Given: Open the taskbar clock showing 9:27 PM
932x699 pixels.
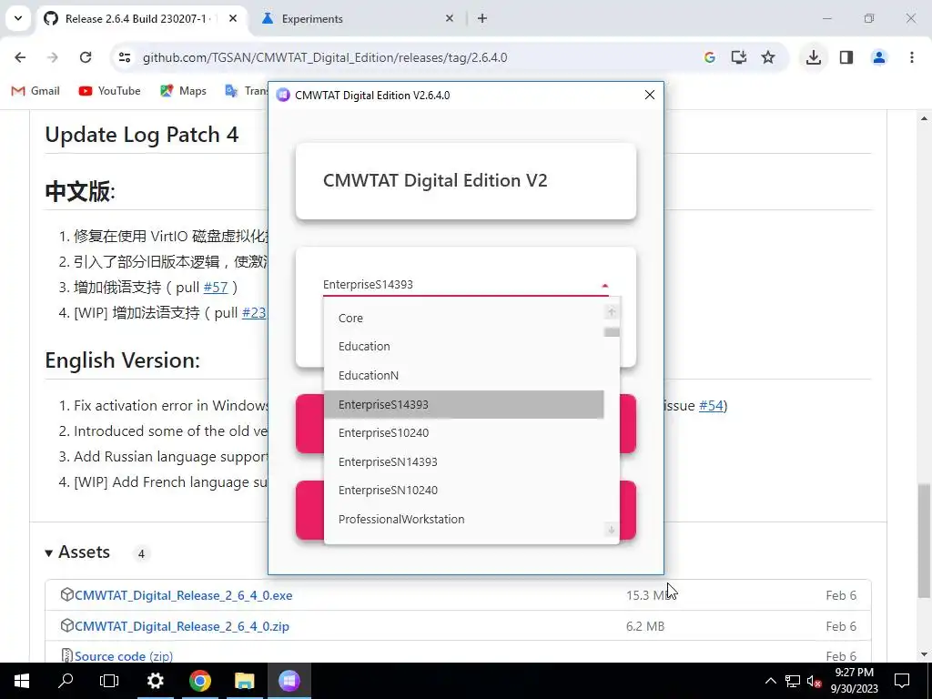Looking at the screenshot, I should point(854,681).
